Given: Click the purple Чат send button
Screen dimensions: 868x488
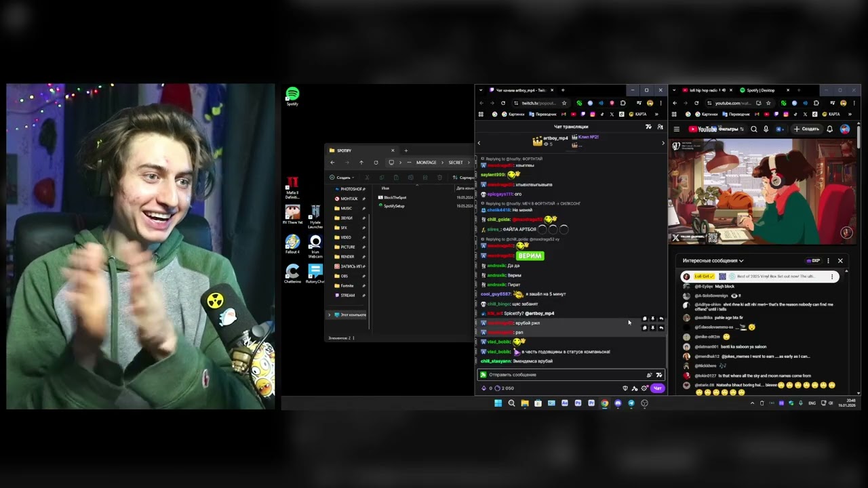Looking at the screenshot, I should click(657, 388).
